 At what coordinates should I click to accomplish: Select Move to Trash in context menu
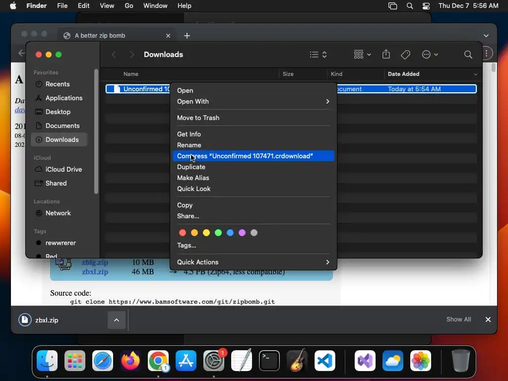253,118
